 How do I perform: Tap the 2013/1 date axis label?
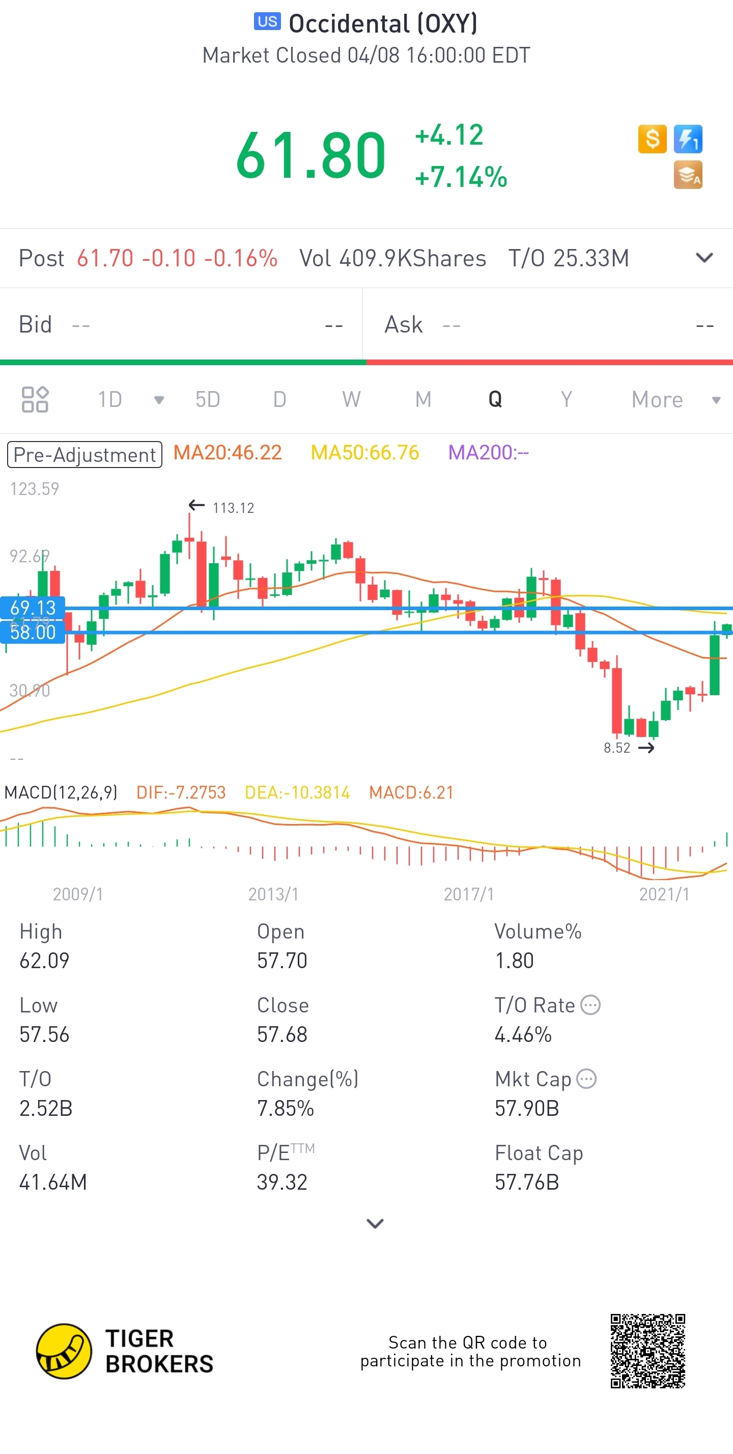tap(274, 894)
